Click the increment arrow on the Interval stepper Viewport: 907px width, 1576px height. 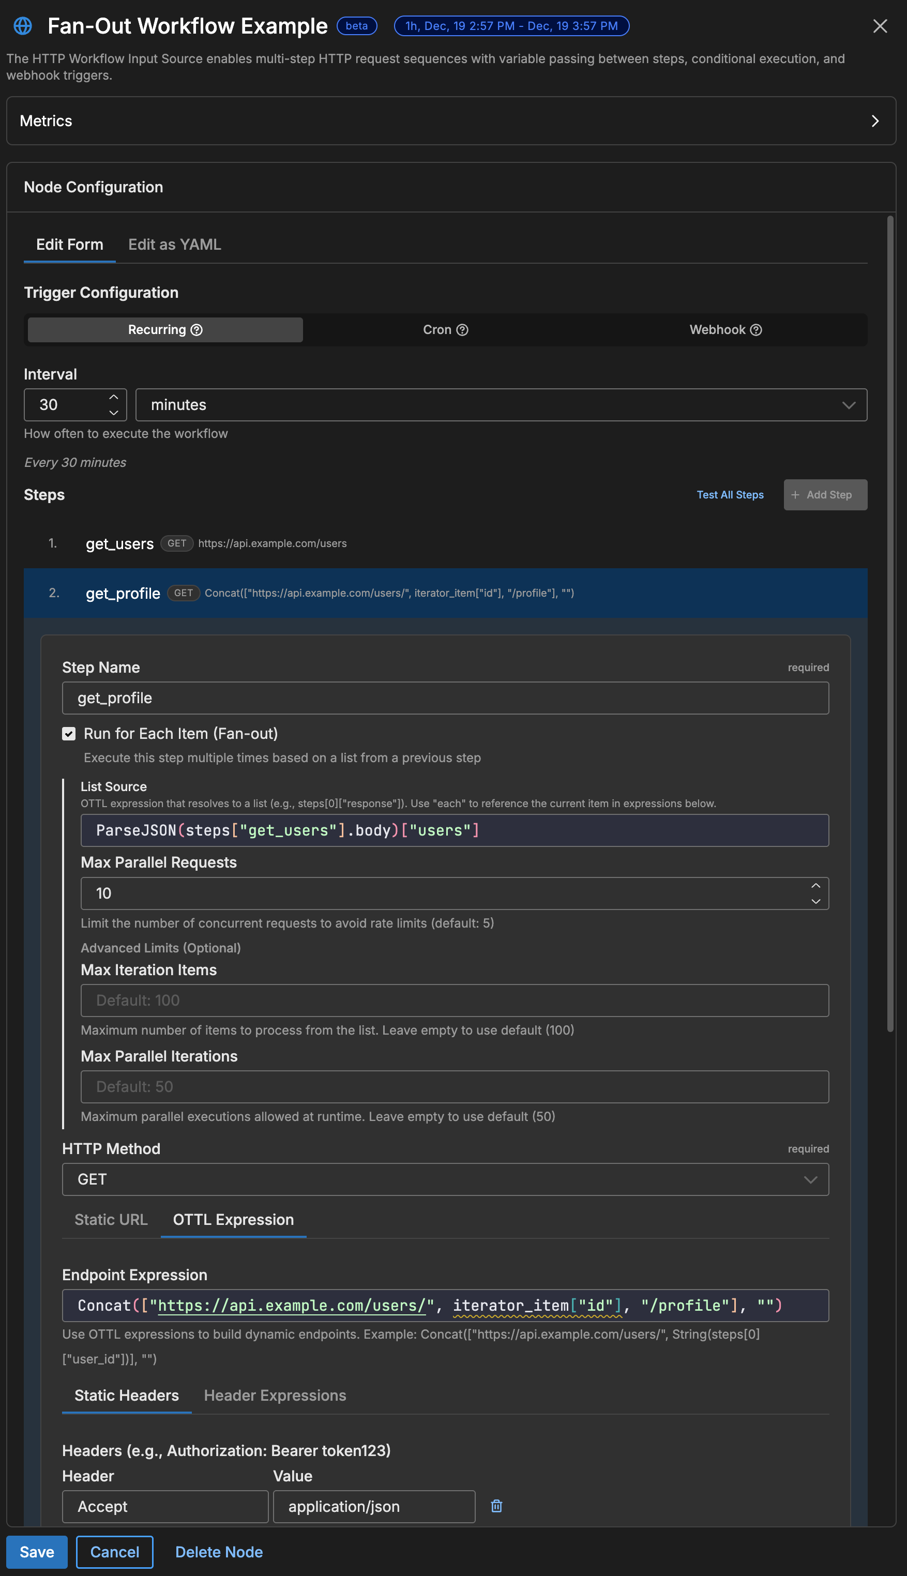click(x=113, y=397)
